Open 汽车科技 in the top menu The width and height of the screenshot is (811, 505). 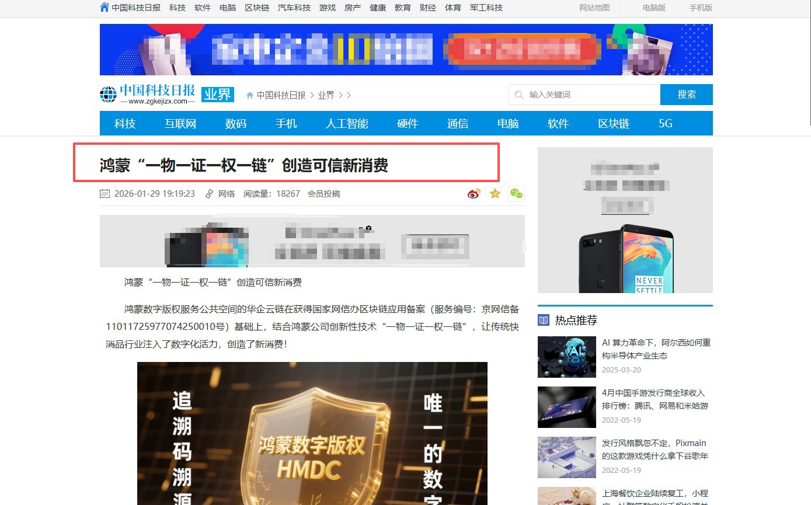click(294, 8)
